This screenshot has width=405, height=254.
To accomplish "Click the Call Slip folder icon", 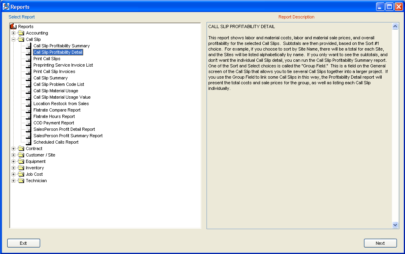I will pyautogui.click(x=21, y=39).
